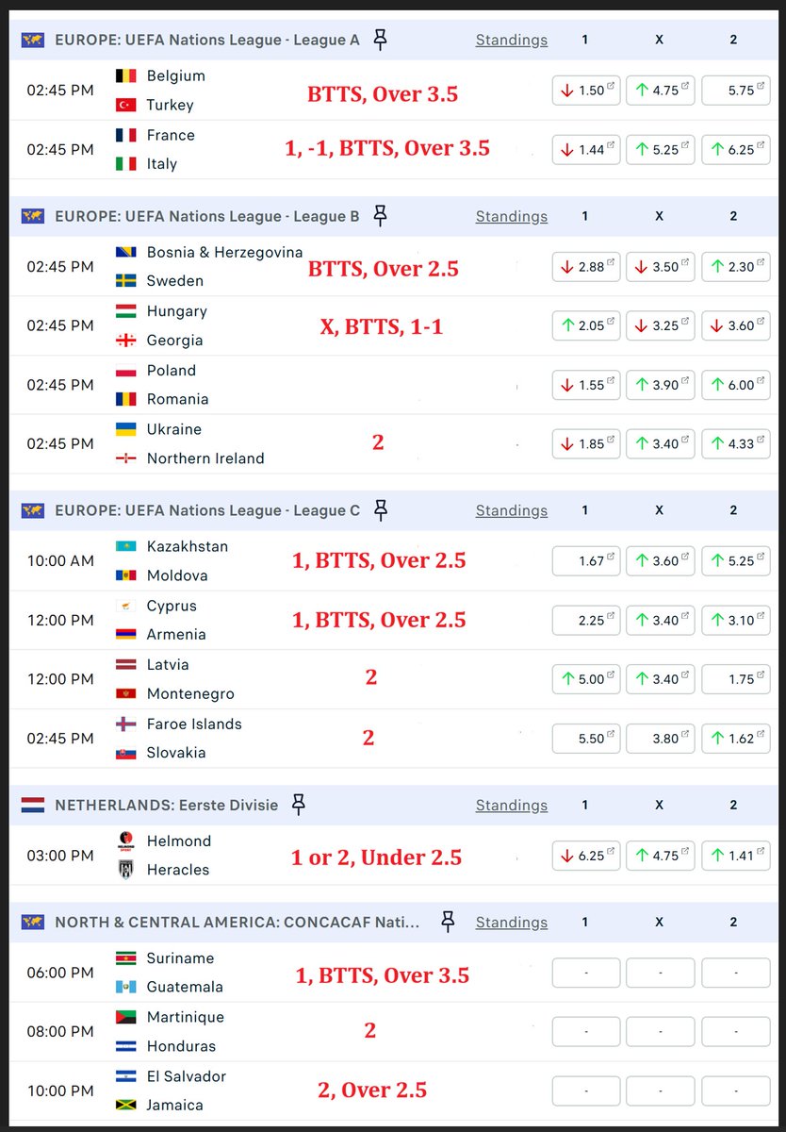Image resolution: width=786 pixels, height=1132 pixels.
Task: Pin the UEFA Nations League A section
Action: (380, 40)
